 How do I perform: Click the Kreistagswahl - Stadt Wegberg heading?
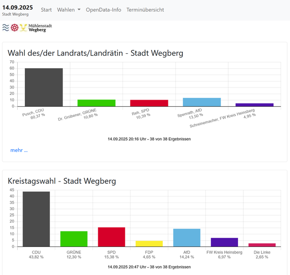[62, 181]
